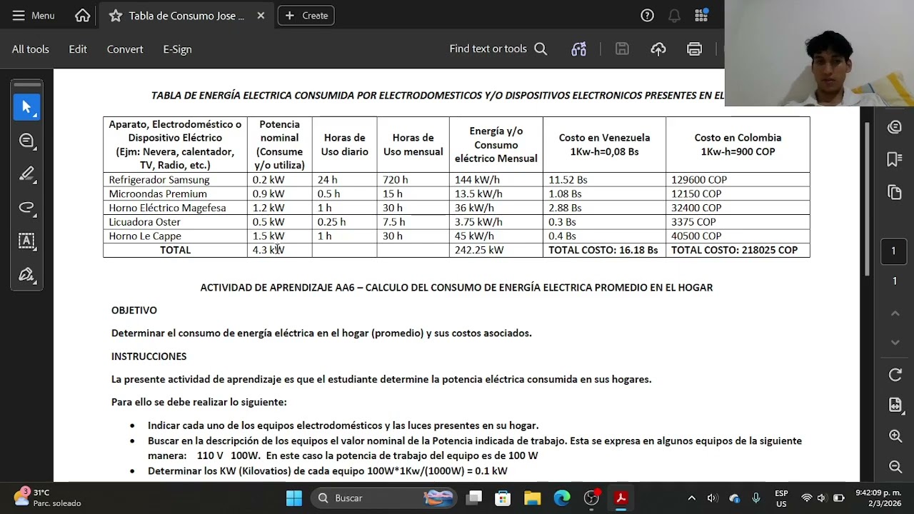
Task: Click 'TOTAL COSTO: 218025 COP' cell
Action: pyautogui.click(x=738, y=250)
